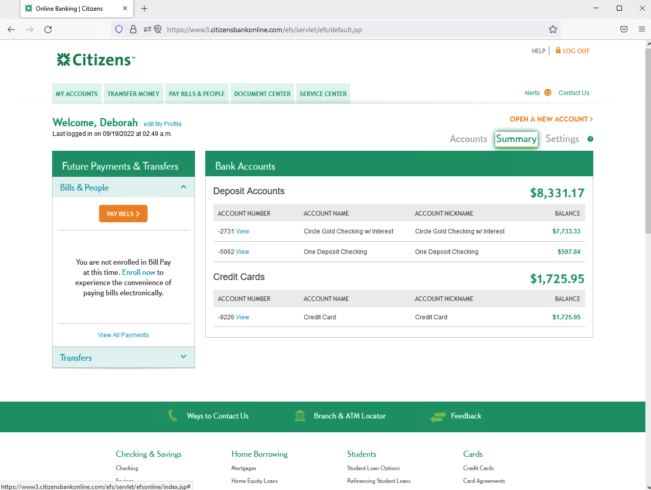Open the My Accounts tab
This screenshot has width=651, height=490.
click(77, 94)
